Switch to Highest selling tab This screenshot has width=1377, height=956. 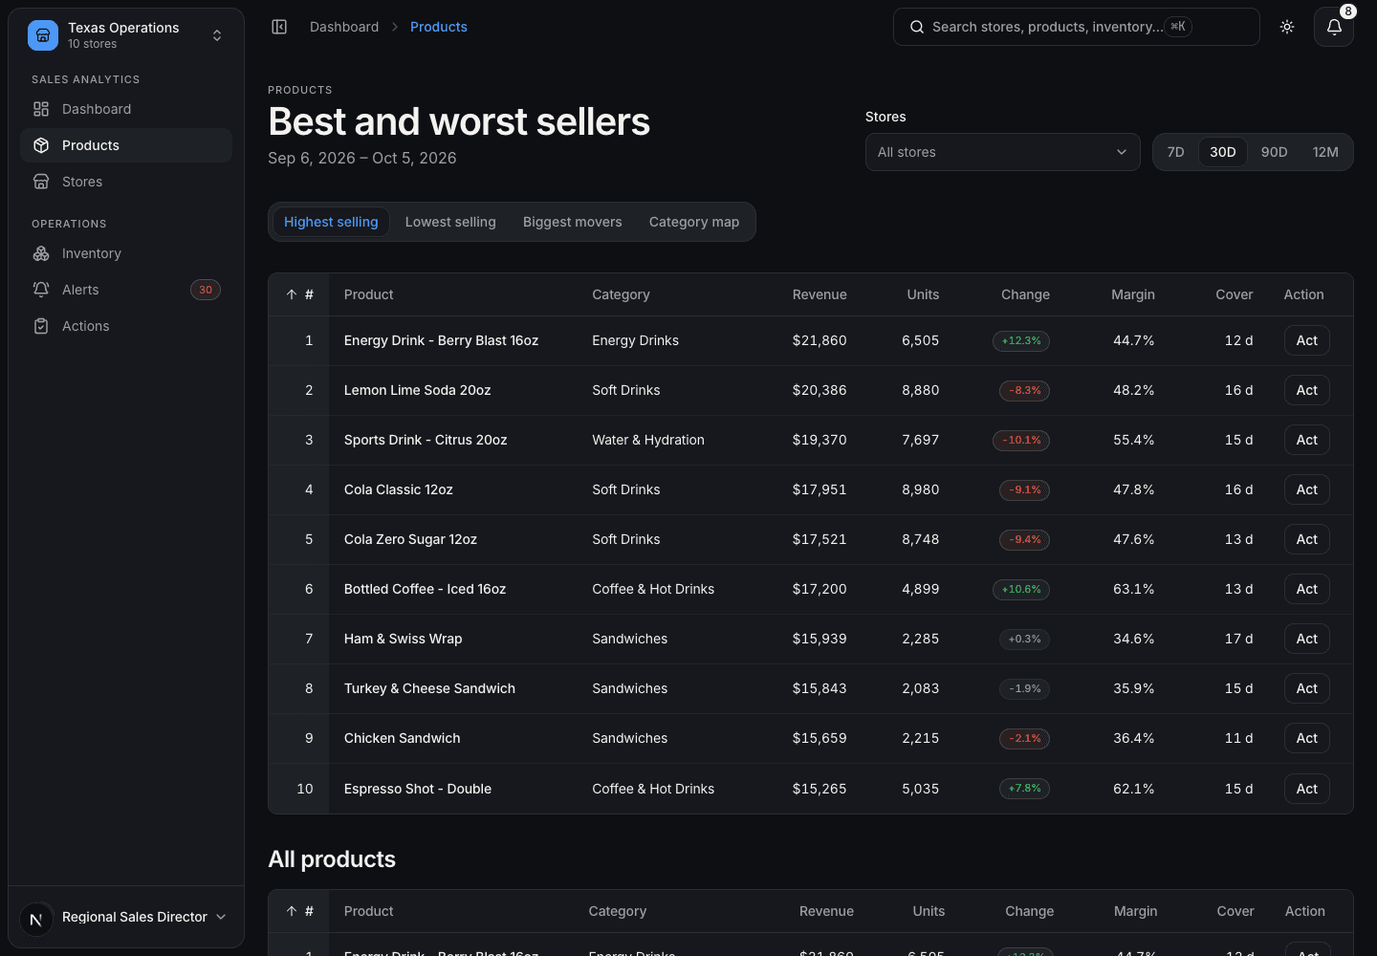(x=331, y=222)
